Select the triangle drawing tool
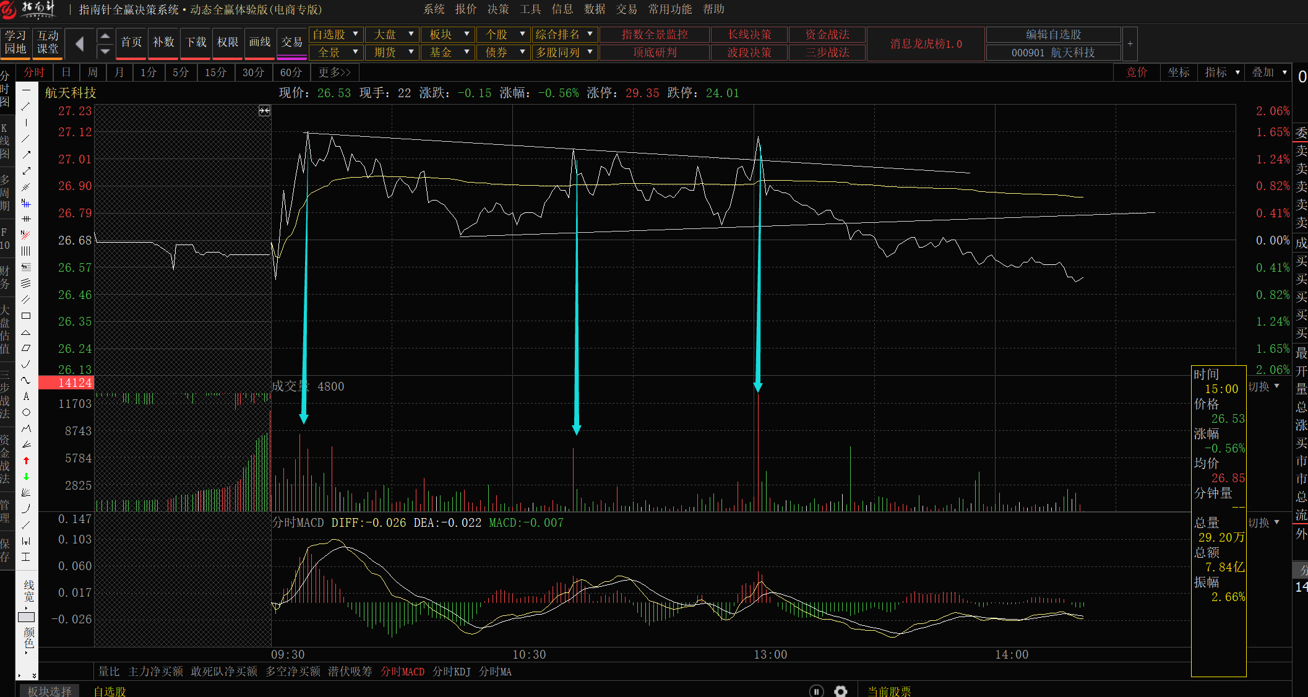Screen dimensions: 1308x697 (x=26, y=332)
